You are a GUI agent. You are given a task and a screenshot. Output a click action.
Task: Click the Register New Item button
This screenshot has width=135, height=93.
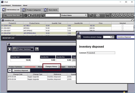point(13,15)
